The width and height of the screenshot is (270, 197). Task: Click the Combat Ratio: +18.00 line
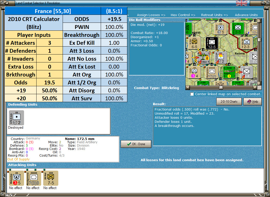tap(149, 33)
